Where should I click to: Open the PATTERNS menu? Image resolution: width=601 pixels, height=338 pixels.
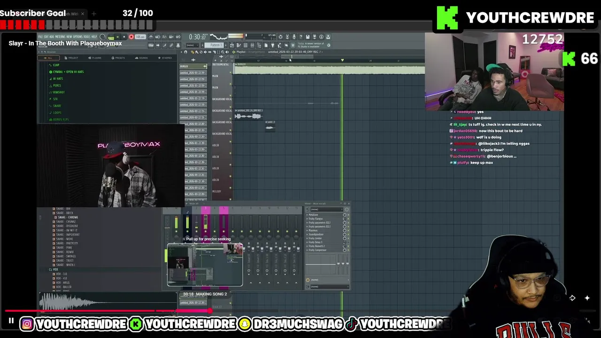tap(60, 36)
